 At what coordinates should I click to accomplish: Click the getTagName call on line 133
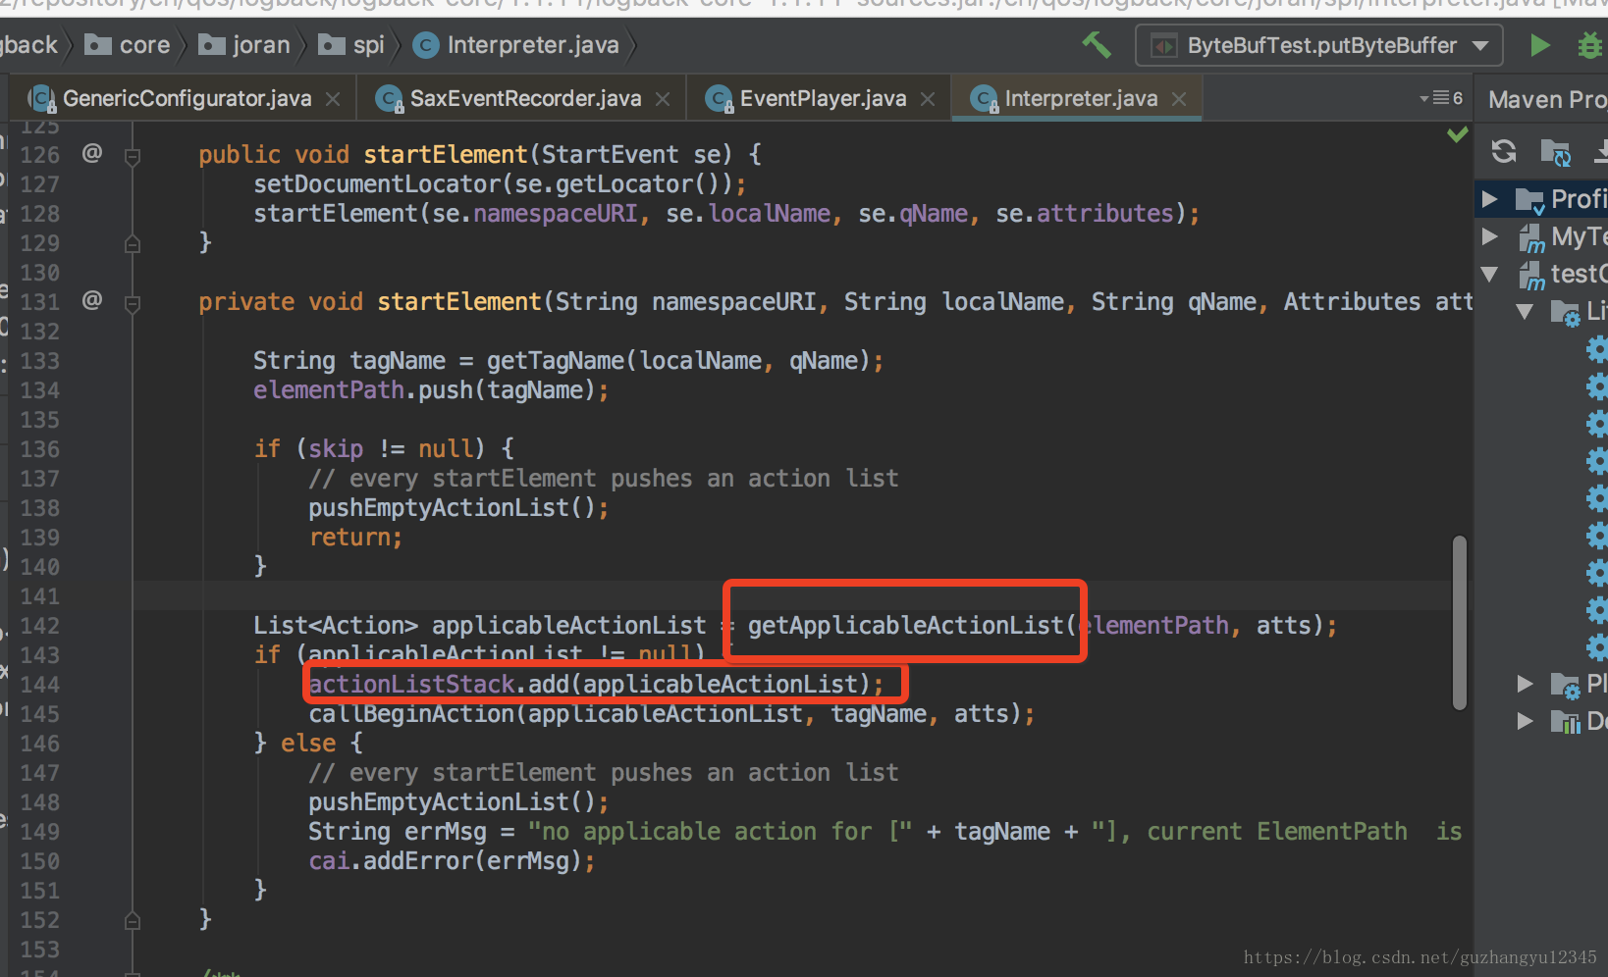pyautogui.click(x=685, y=360)
